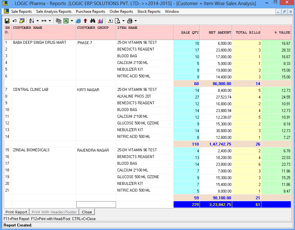Screen dimensions: 295x230
Task: Click the CUSTOMER GROUP column header
Action: (x=96, y=32)
